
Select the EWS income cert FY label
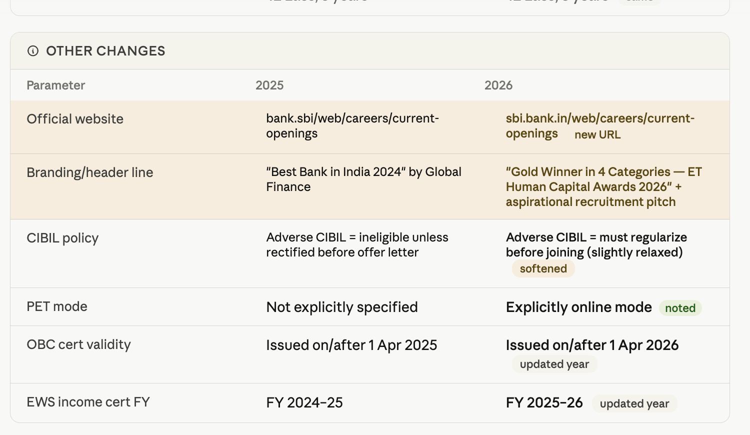(88, 402)
